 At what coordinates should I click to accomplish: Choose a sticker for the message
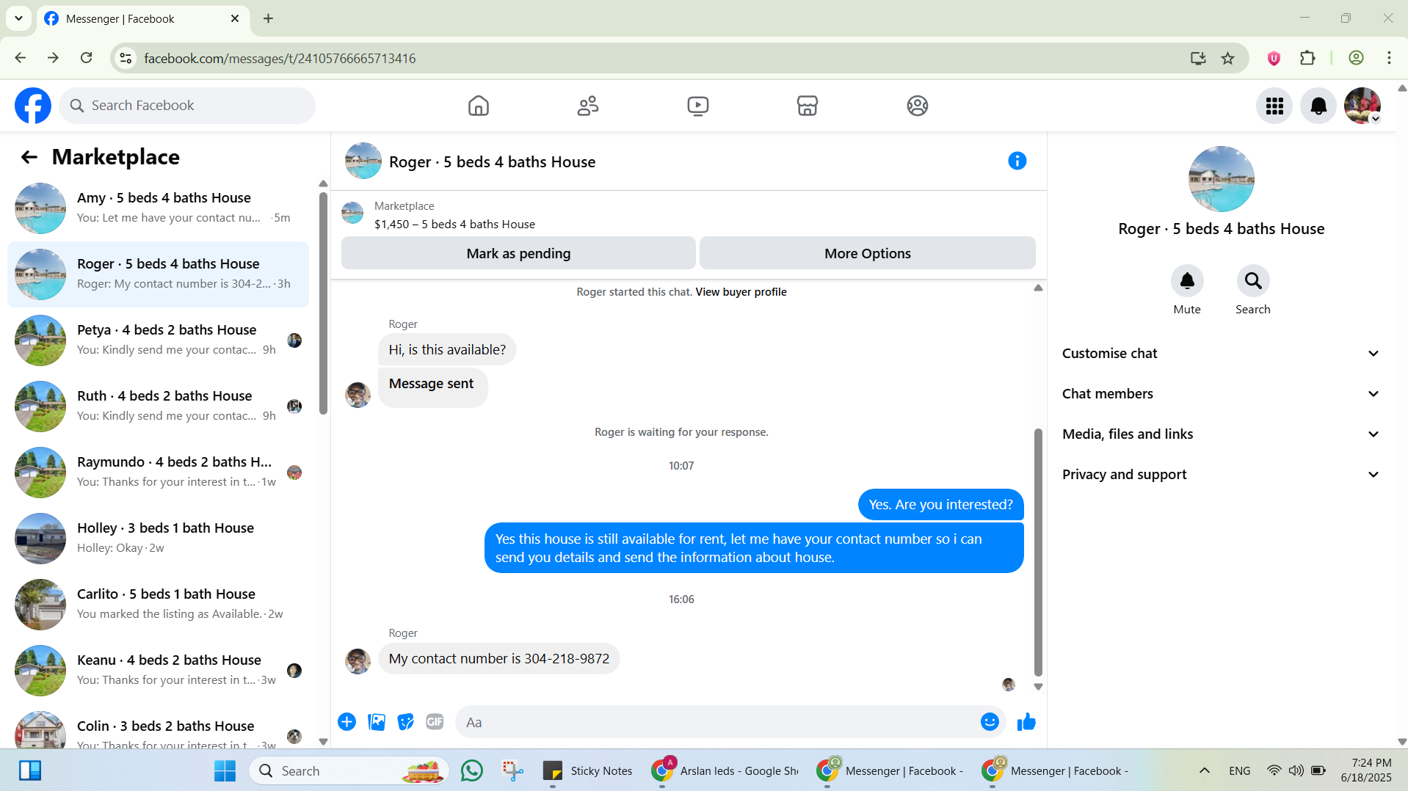(x=406, y=722)
